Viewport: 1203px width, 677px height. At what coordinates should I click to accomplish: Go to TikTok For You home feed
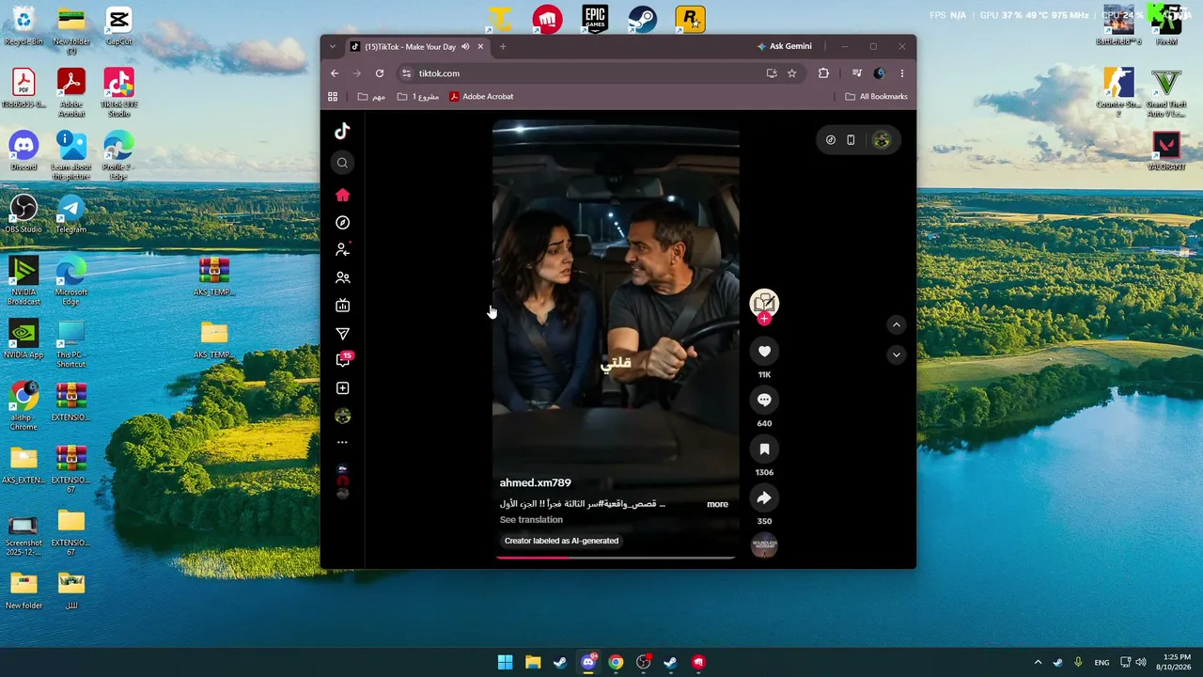[x=342, y=195]
